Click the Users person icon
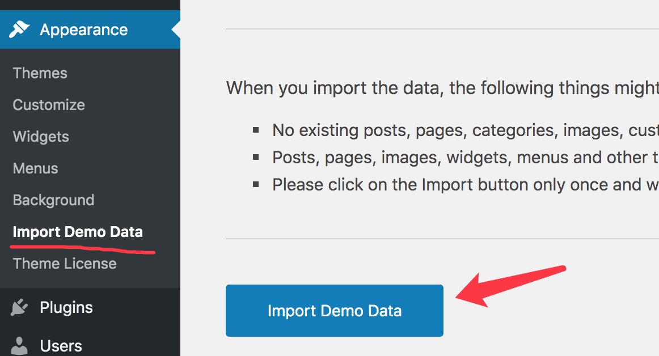Screen dimensions: 659x356 (19, 346)
